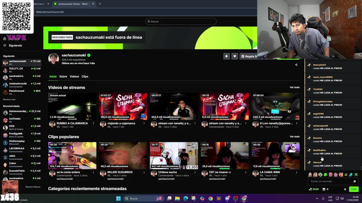Click the 3100 channel points icon

(311, 189)
